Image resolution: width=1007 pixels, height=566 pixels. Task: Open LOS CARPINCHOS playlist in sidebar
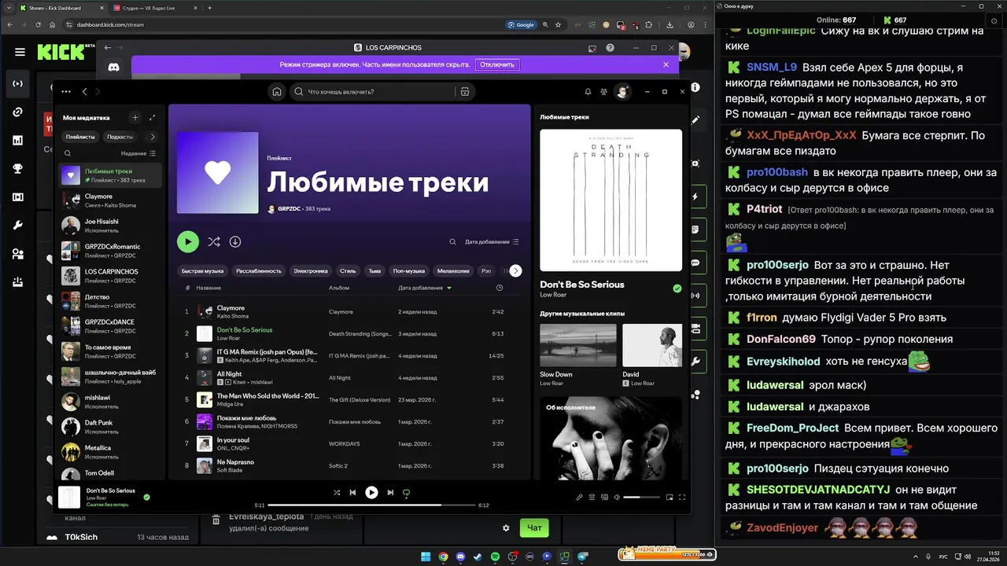(x=110, y=276)
